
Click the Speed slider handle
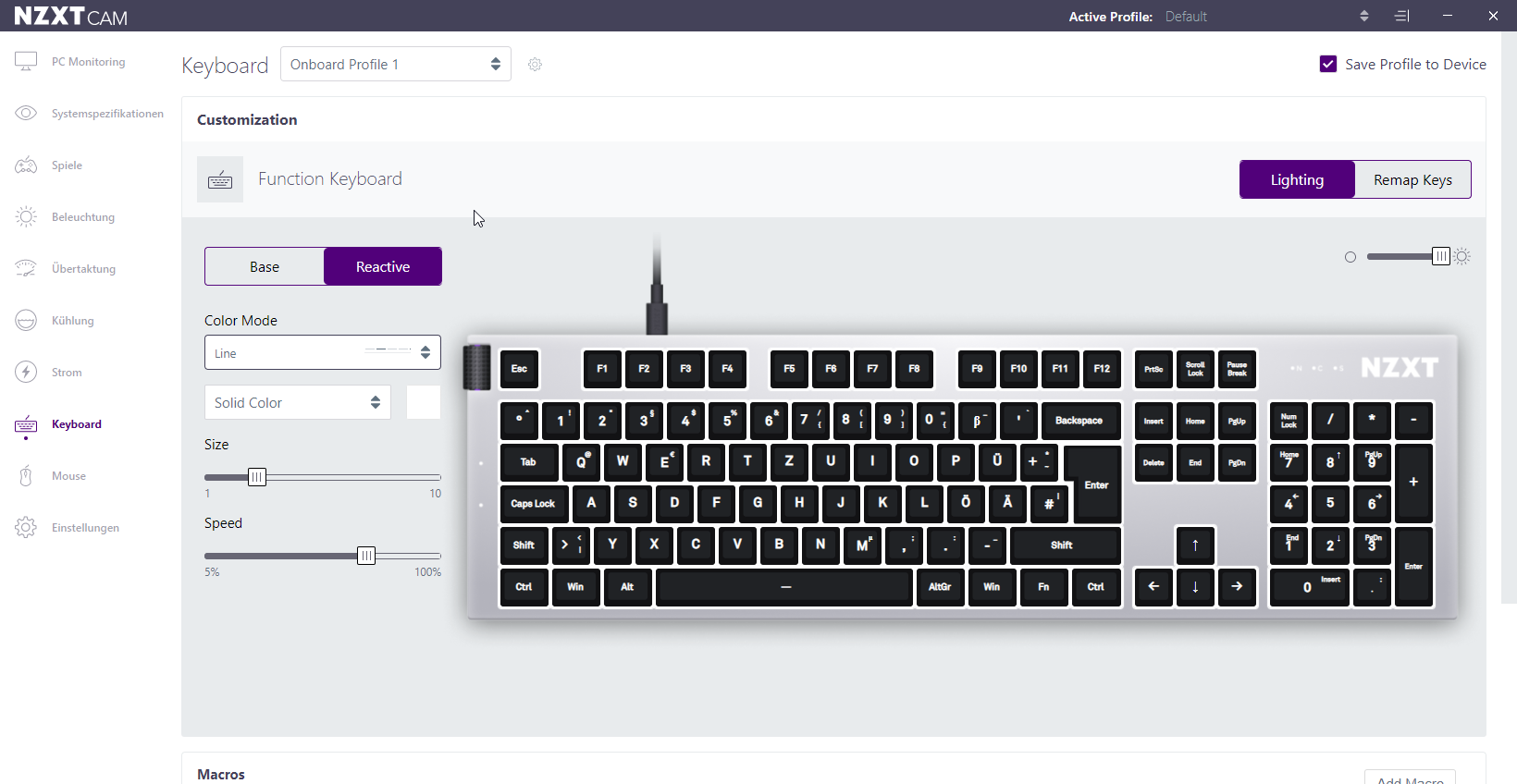coord(366,556)
